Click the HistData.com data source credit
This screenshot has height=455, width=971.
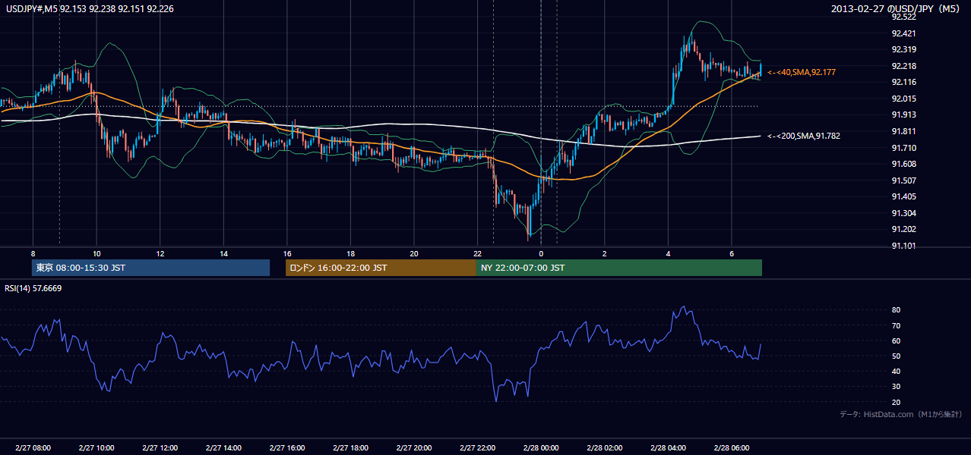[901, 414]
